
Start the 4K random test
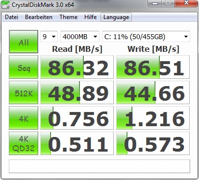pyautogui.click(x=24, y=118)
